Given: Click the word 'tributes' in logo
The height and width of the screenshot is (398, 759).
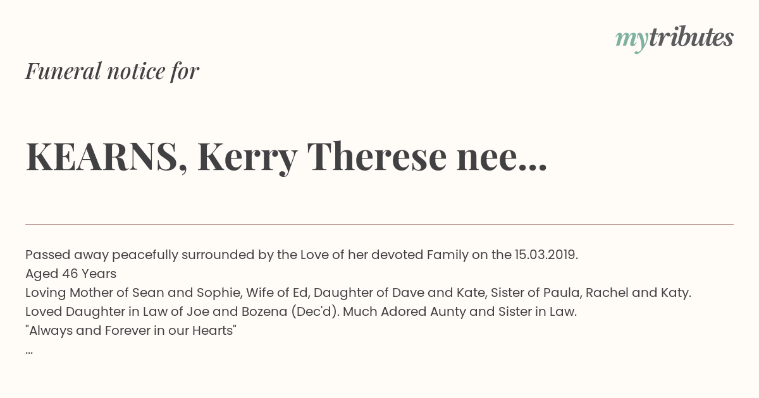Looking at the screenshot, I should [692, 37].
